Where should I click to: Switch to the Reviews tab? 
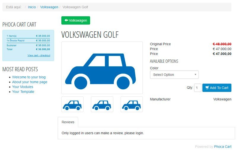tap(68, 122)
